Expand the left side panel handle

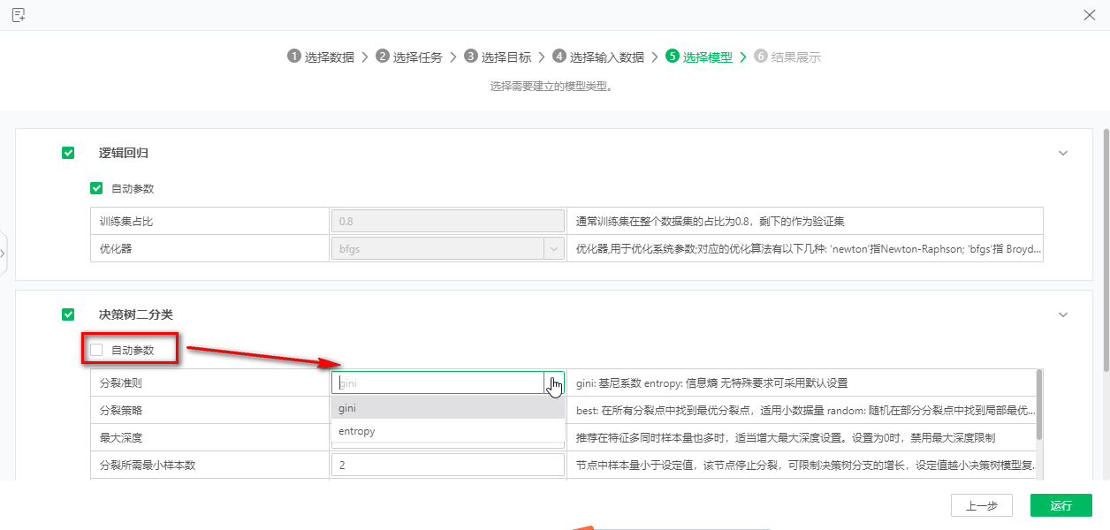[x=4, y=254]
